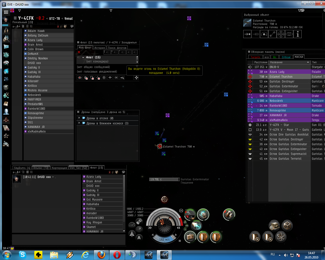Expand Дроны в отсеке (0) group
The height and width of the screenshot is (260, 325).
point(79,118)
